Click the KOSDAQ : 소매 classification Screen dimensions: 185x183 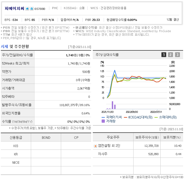(74, 8)
